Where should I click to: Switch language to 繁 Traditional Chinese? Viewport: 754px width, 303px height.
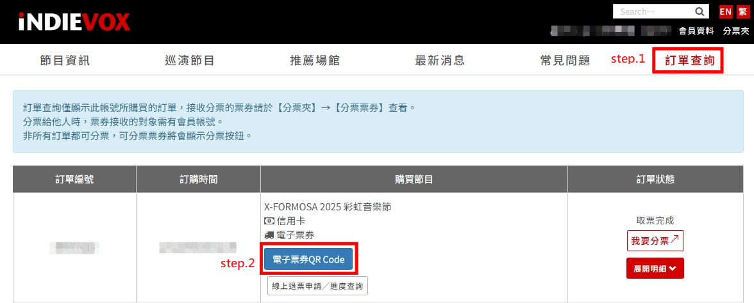pos(742,12)
